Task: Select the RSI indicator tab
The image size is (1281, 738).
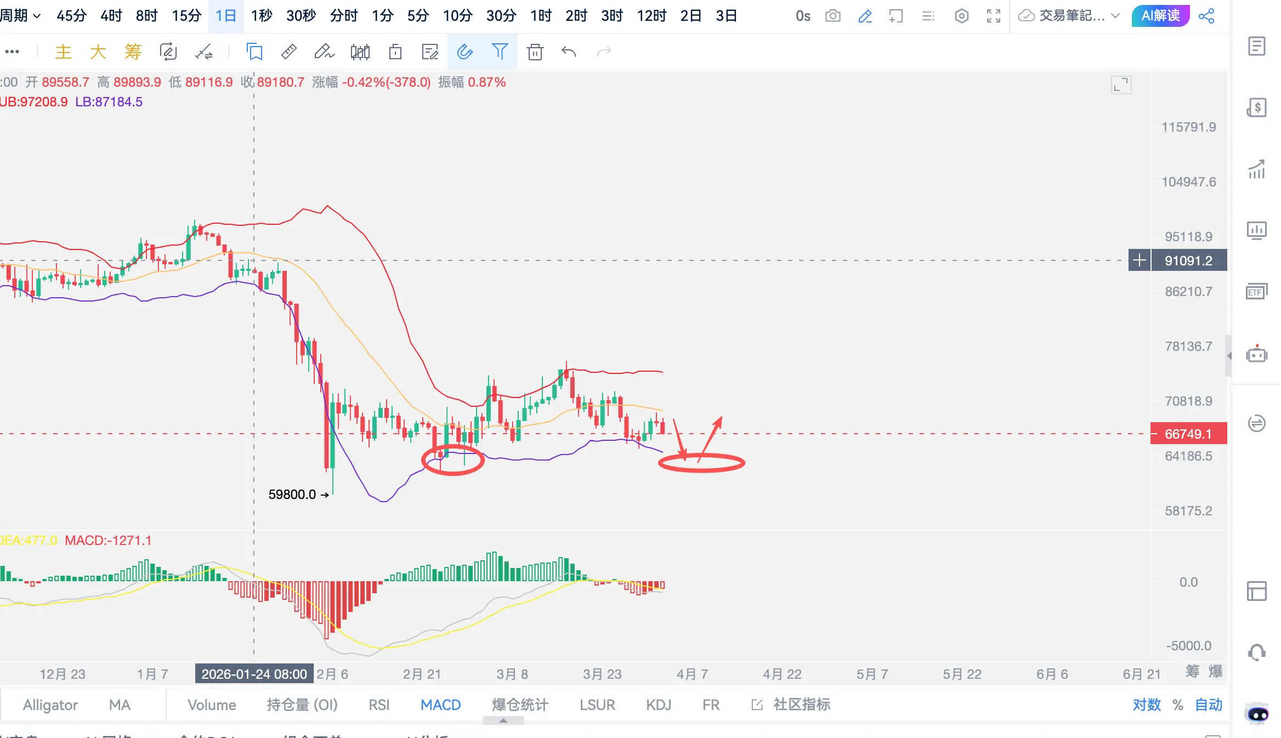Action: click(379, 705)
